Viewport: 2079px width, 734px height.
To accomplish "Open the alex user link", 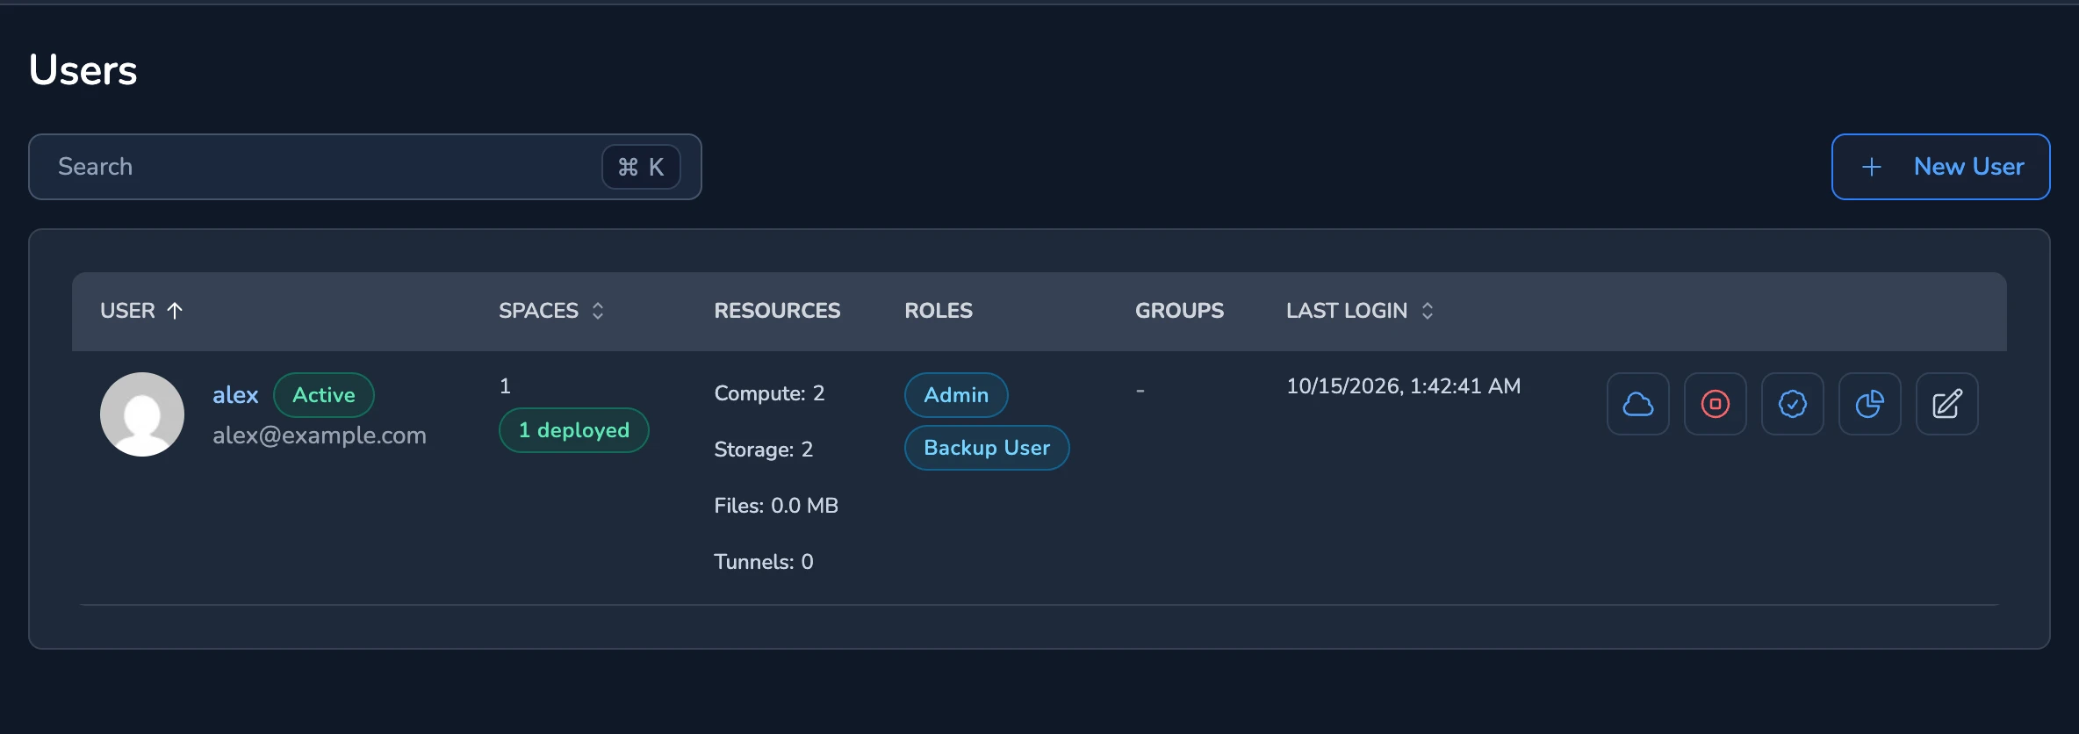I will [235, 395].
